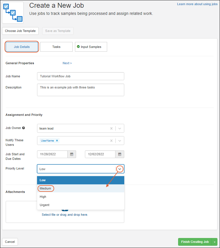Click Choose Job Template button
220x248 pixels.
20,31
